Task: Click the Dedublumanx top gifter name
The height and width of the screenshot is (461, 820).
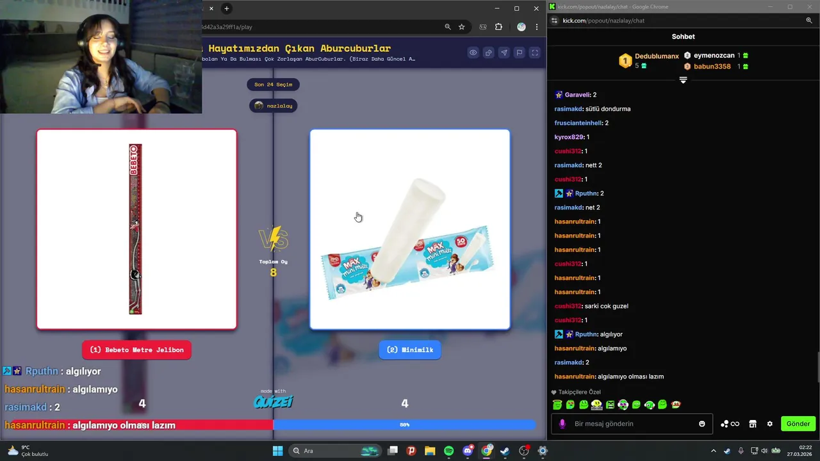Action: pos(657,56)
